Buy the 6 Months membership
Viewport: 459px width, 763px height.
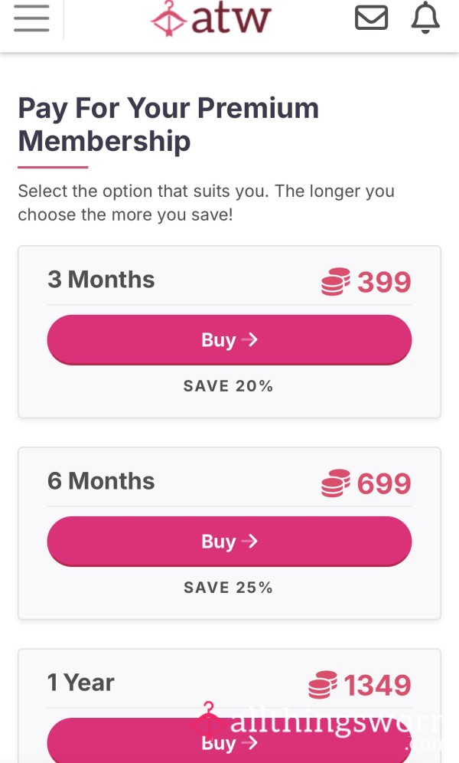[229, 542]
